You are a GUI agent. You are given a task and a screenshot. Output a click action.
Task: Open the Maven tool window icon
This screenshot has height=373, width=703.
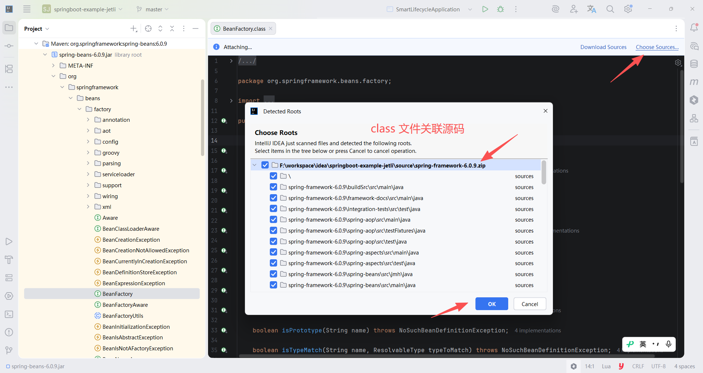point(694,82)
